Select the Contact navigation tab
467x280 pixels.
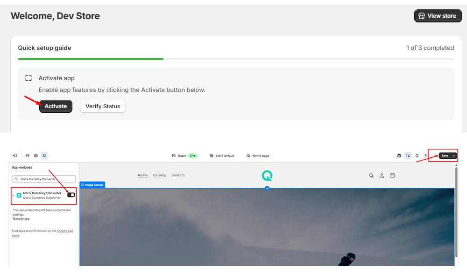(x=178, y=175)
